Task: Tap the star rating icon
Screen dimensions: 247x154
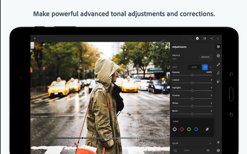Action: point(218,142)
